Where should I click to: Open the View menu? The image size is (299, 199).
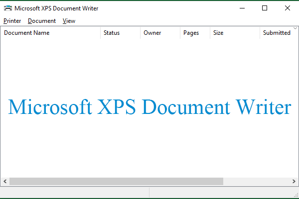(69, 21)
